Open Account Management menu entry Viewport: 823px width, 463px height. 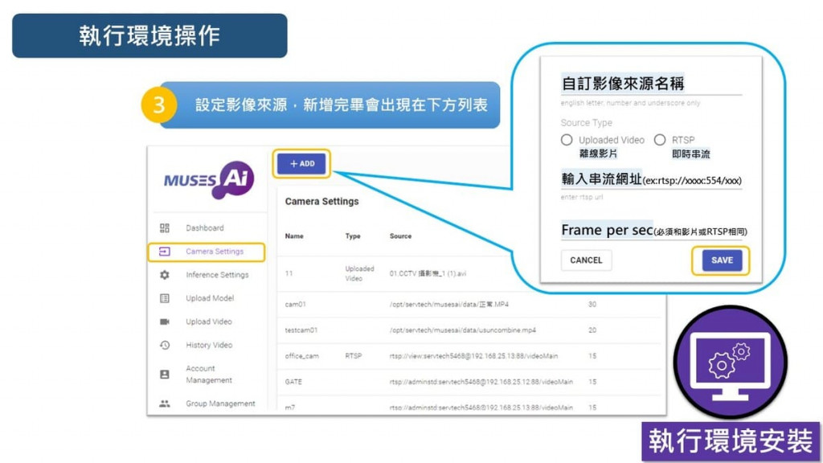pos(208,375)
